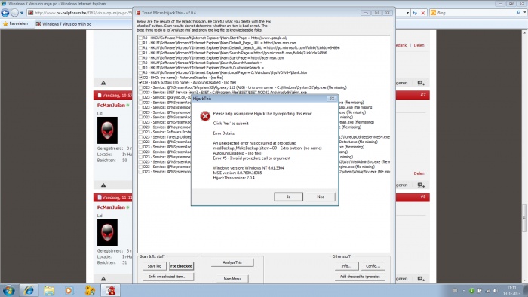Click PcManJulian username in post #7
The image size is (528, 297).
[111, 105]
